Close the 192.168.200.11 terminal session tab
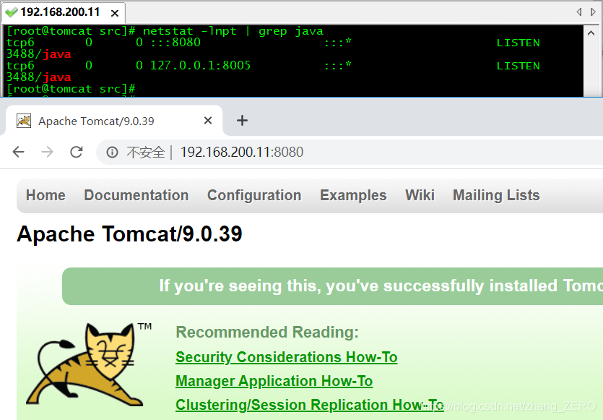Viewport: 603px width, 420px height. (x=114, y=14)
